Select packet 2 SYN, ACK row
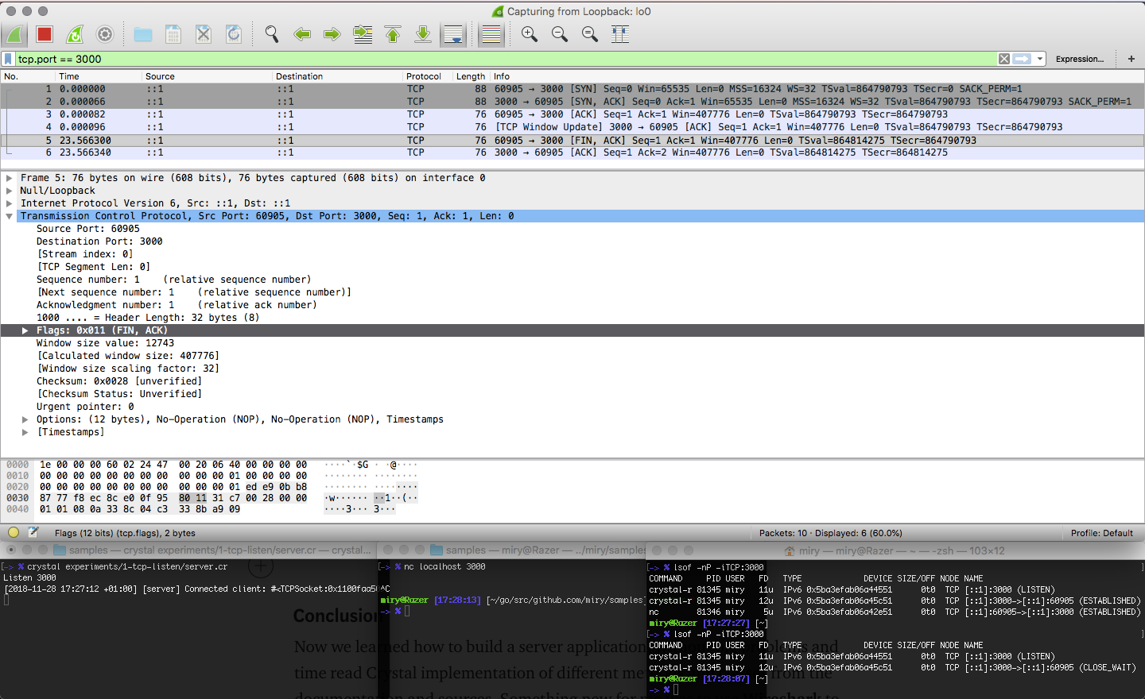The height and width of the screenshot is (699, 1145). pyautogui.click(x=572, y=102)
